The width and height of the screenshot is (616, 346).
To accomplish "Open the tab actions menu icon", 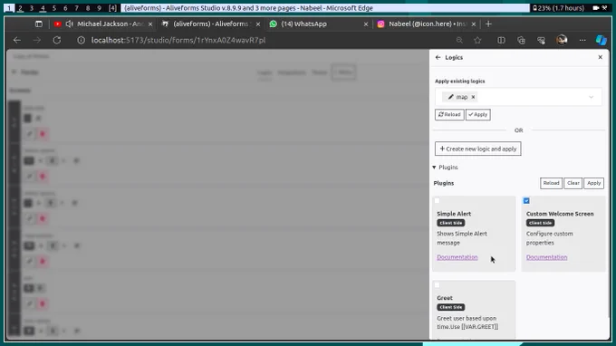I will click(x=38, y=24).
